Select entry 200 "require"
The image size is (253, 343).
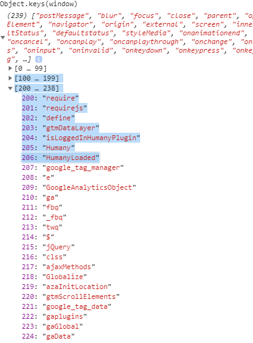tap(50, 98)
